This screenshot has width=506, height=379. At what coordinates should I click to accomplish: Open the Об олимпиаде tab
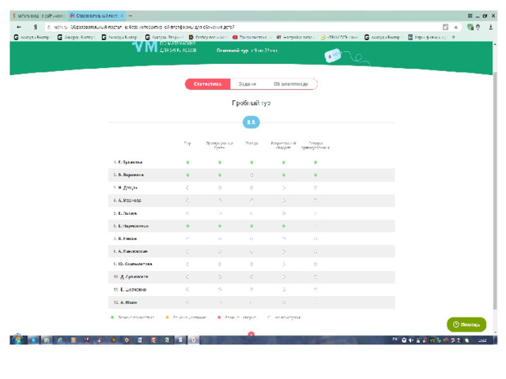[x=291, y=84]
